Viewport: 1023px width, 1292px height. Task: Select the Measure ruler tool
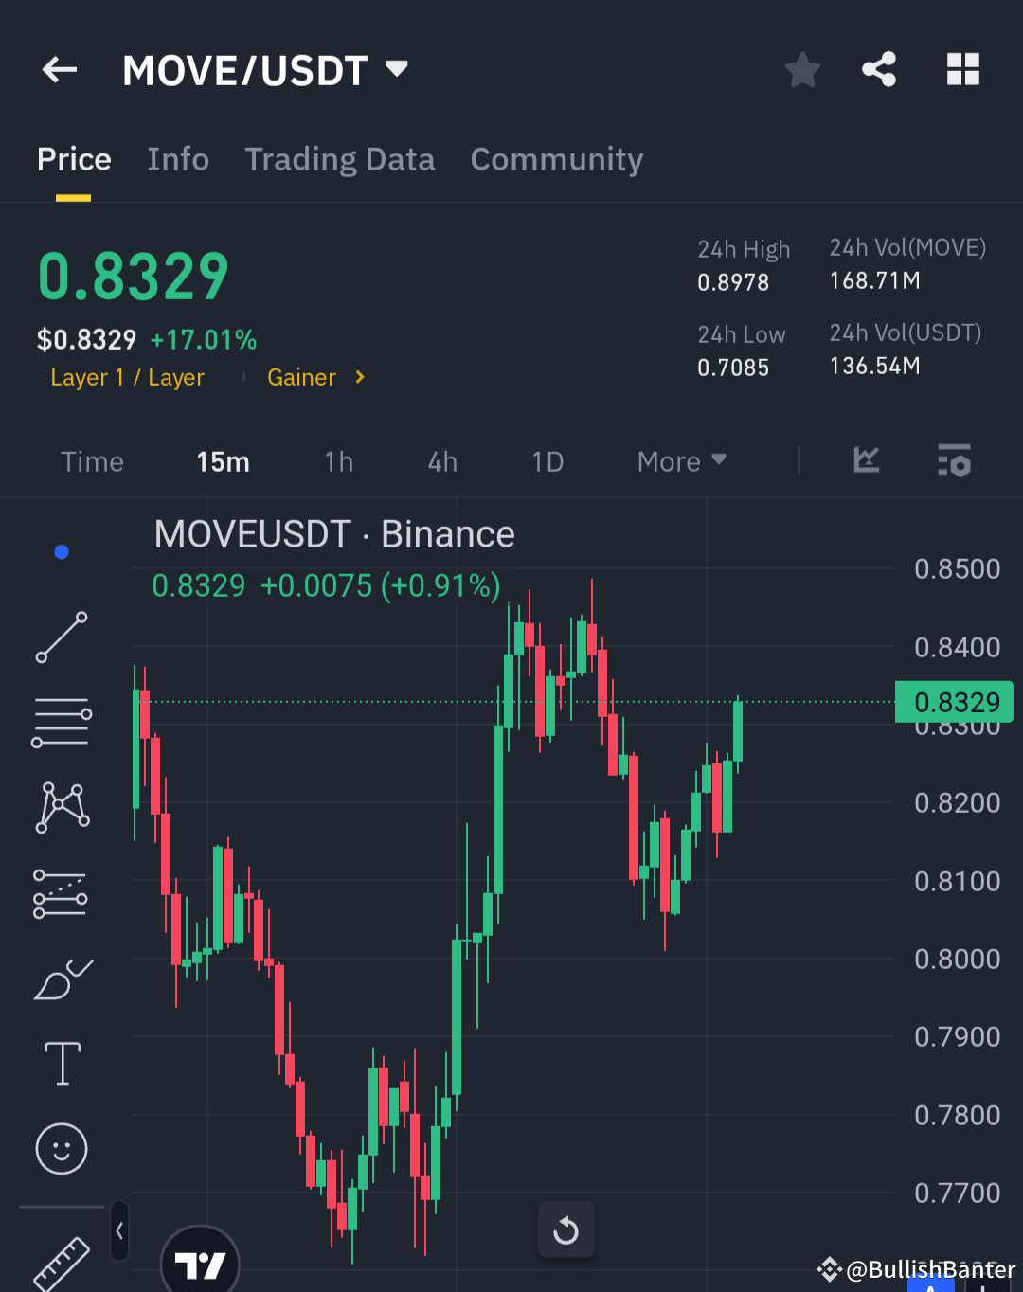(61, 1260)
